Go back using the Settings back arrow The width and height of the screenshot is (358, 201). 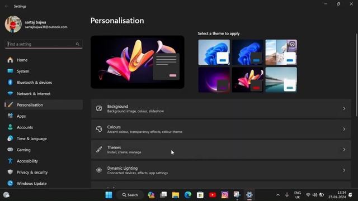[x=6, y=6]
